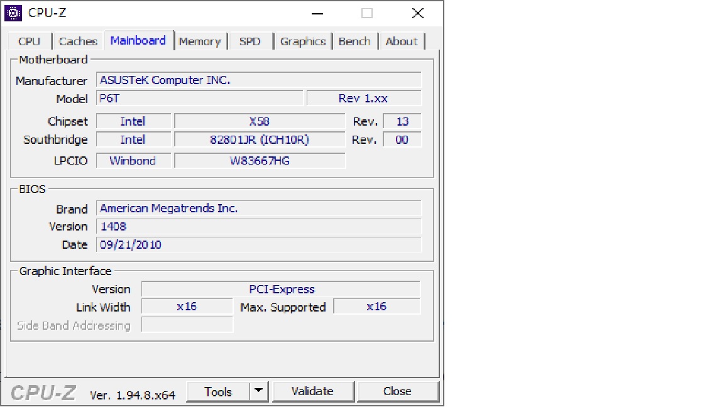Viewport: 724px width, 407px height.
Task: Click the Link Width x16 field
Action: tap(187, 307)
